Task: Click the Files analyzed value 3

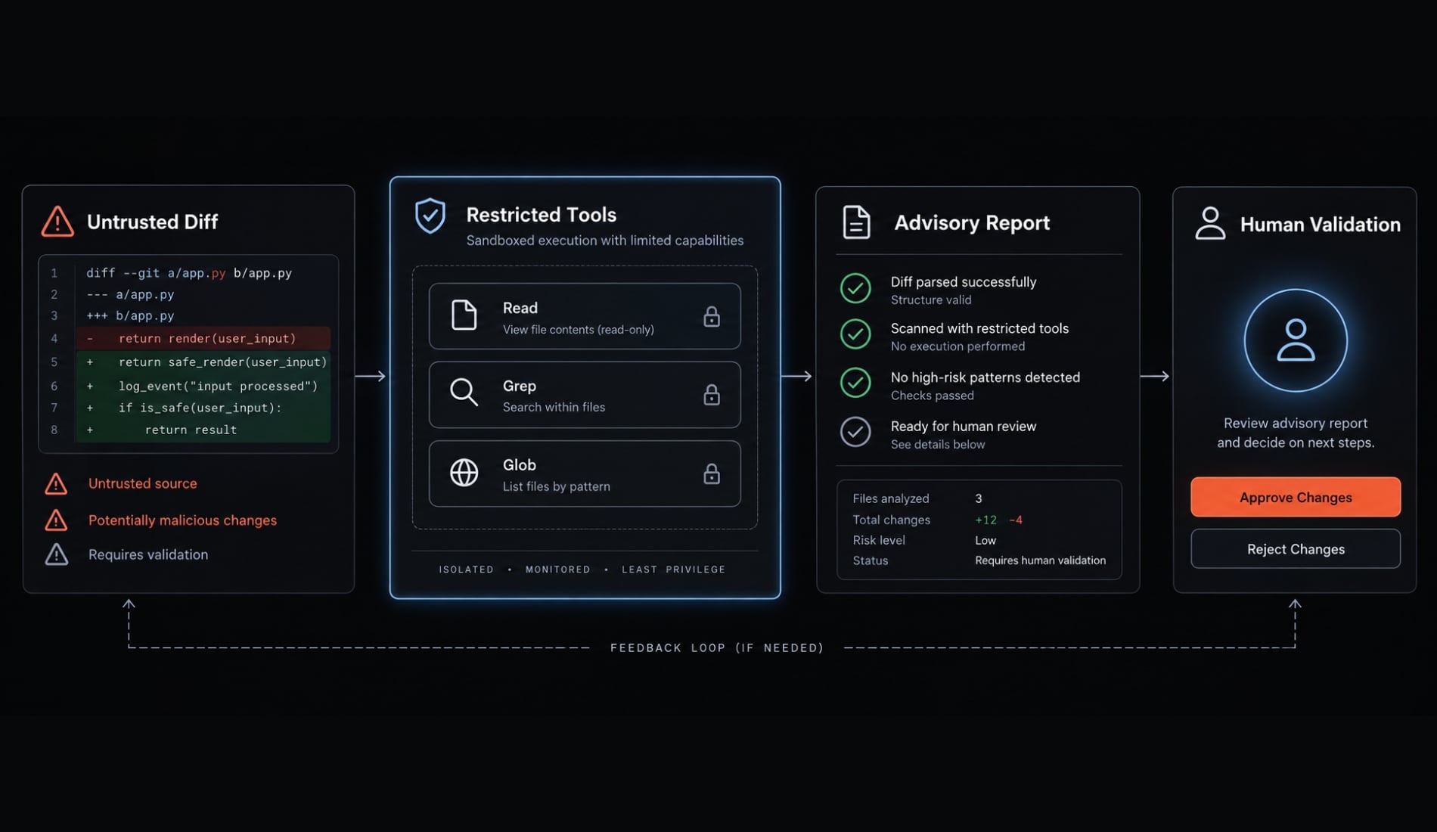Action: pos(978,498)
